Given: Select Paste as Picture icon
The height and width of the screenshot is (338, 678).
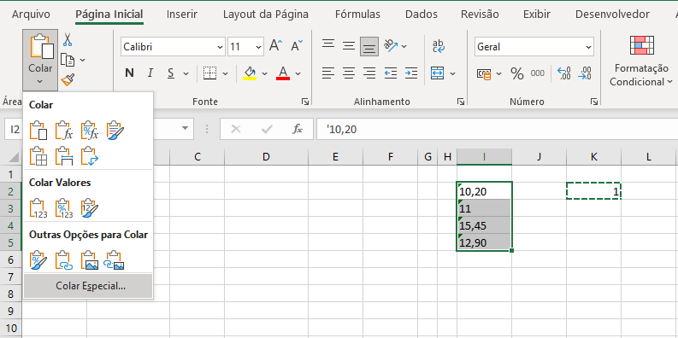Looking at the screenshot, I should [x=90, y=260].
